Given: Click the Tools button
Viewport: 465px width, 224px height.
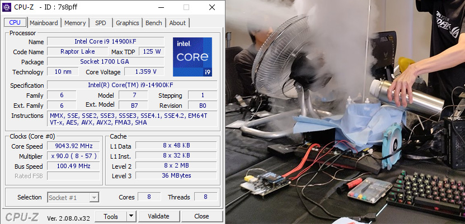Looking at the screenshot, I should (111, 217).
